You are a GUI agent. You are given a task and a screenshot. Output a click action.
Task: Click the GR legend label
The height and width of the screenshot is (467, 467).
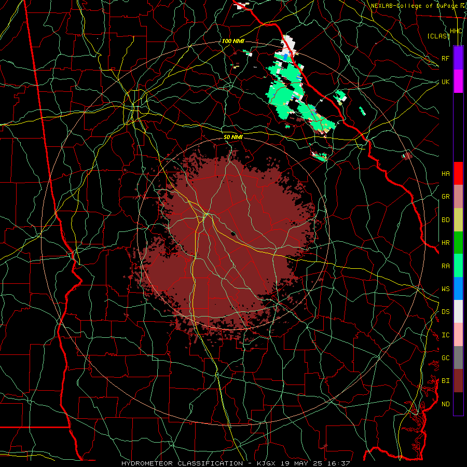[446, 197]
